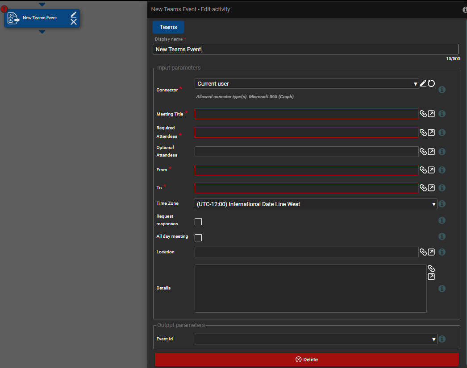Screen dimensions: 467x368
Task: Tick the All day meeting checkbox
Action: coord(198,238)
